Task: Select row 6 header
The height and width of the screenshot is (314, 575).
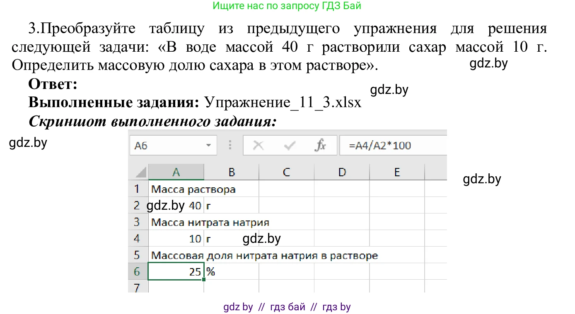Action: tap(138, 271)
